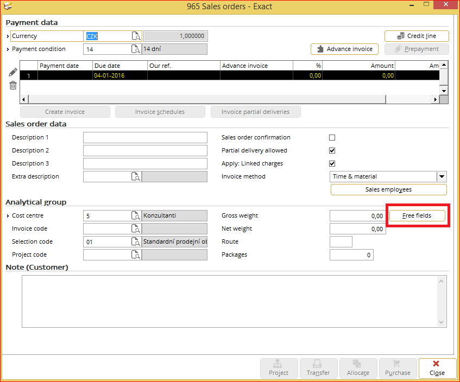
Task: Click Invoice partial deliveries button
Action: coord(255,112)
